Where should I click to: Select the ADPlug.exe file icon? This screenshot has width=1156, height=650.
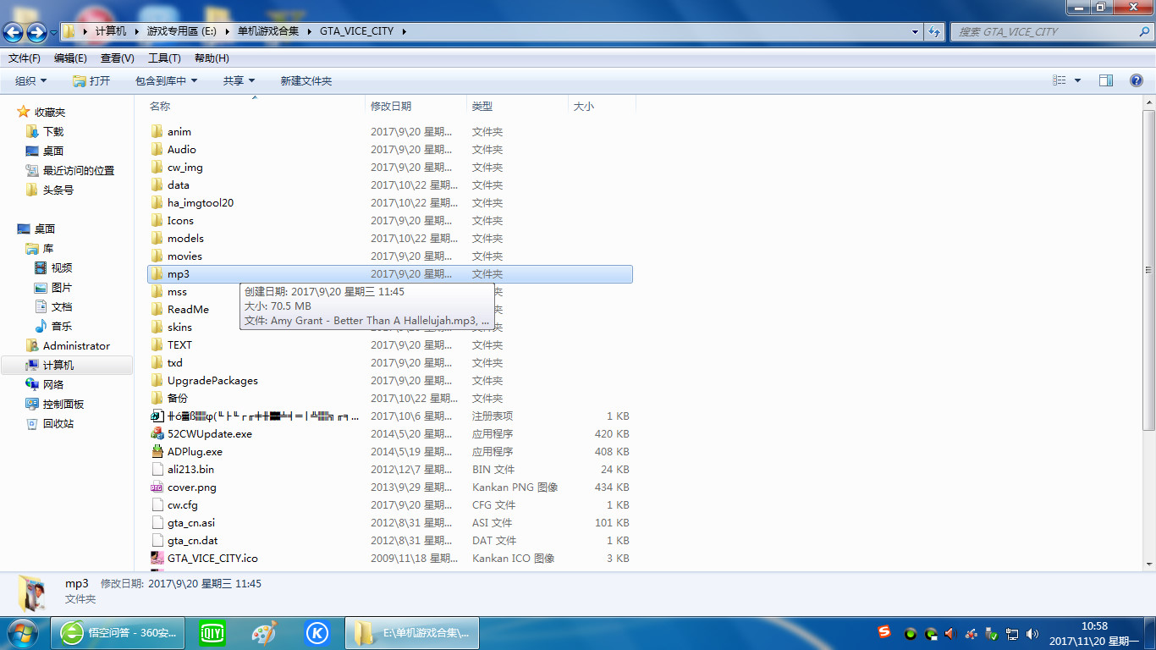[x=157, y=451]
